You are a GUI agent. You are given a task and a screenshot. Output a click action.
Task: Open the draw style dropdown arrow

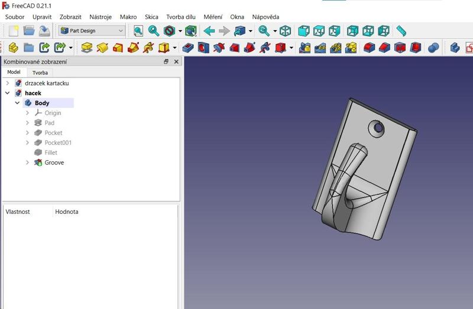coord(181,31)
